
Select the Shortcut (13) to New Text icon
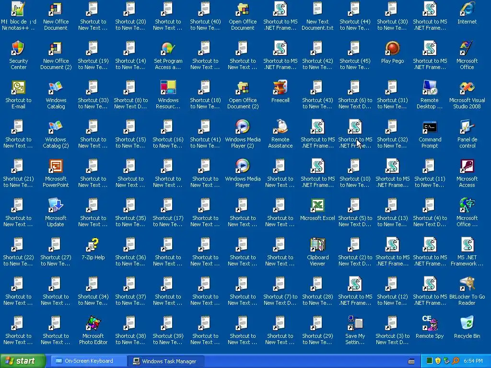(x=392, y=212)
